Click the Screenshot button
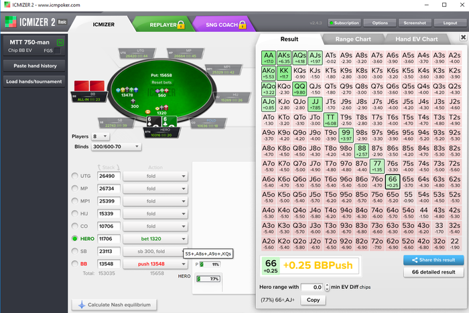The width and height of the screenshot is (469, 313). [x=415, y=23]
